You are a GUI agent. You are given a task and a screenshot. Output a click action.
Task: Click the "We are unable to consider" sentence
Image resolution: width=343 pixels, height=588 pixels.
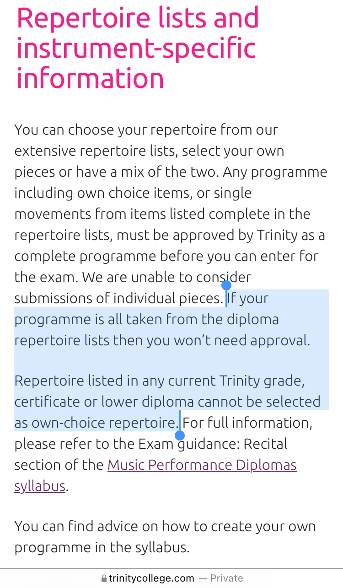point(166,277)
